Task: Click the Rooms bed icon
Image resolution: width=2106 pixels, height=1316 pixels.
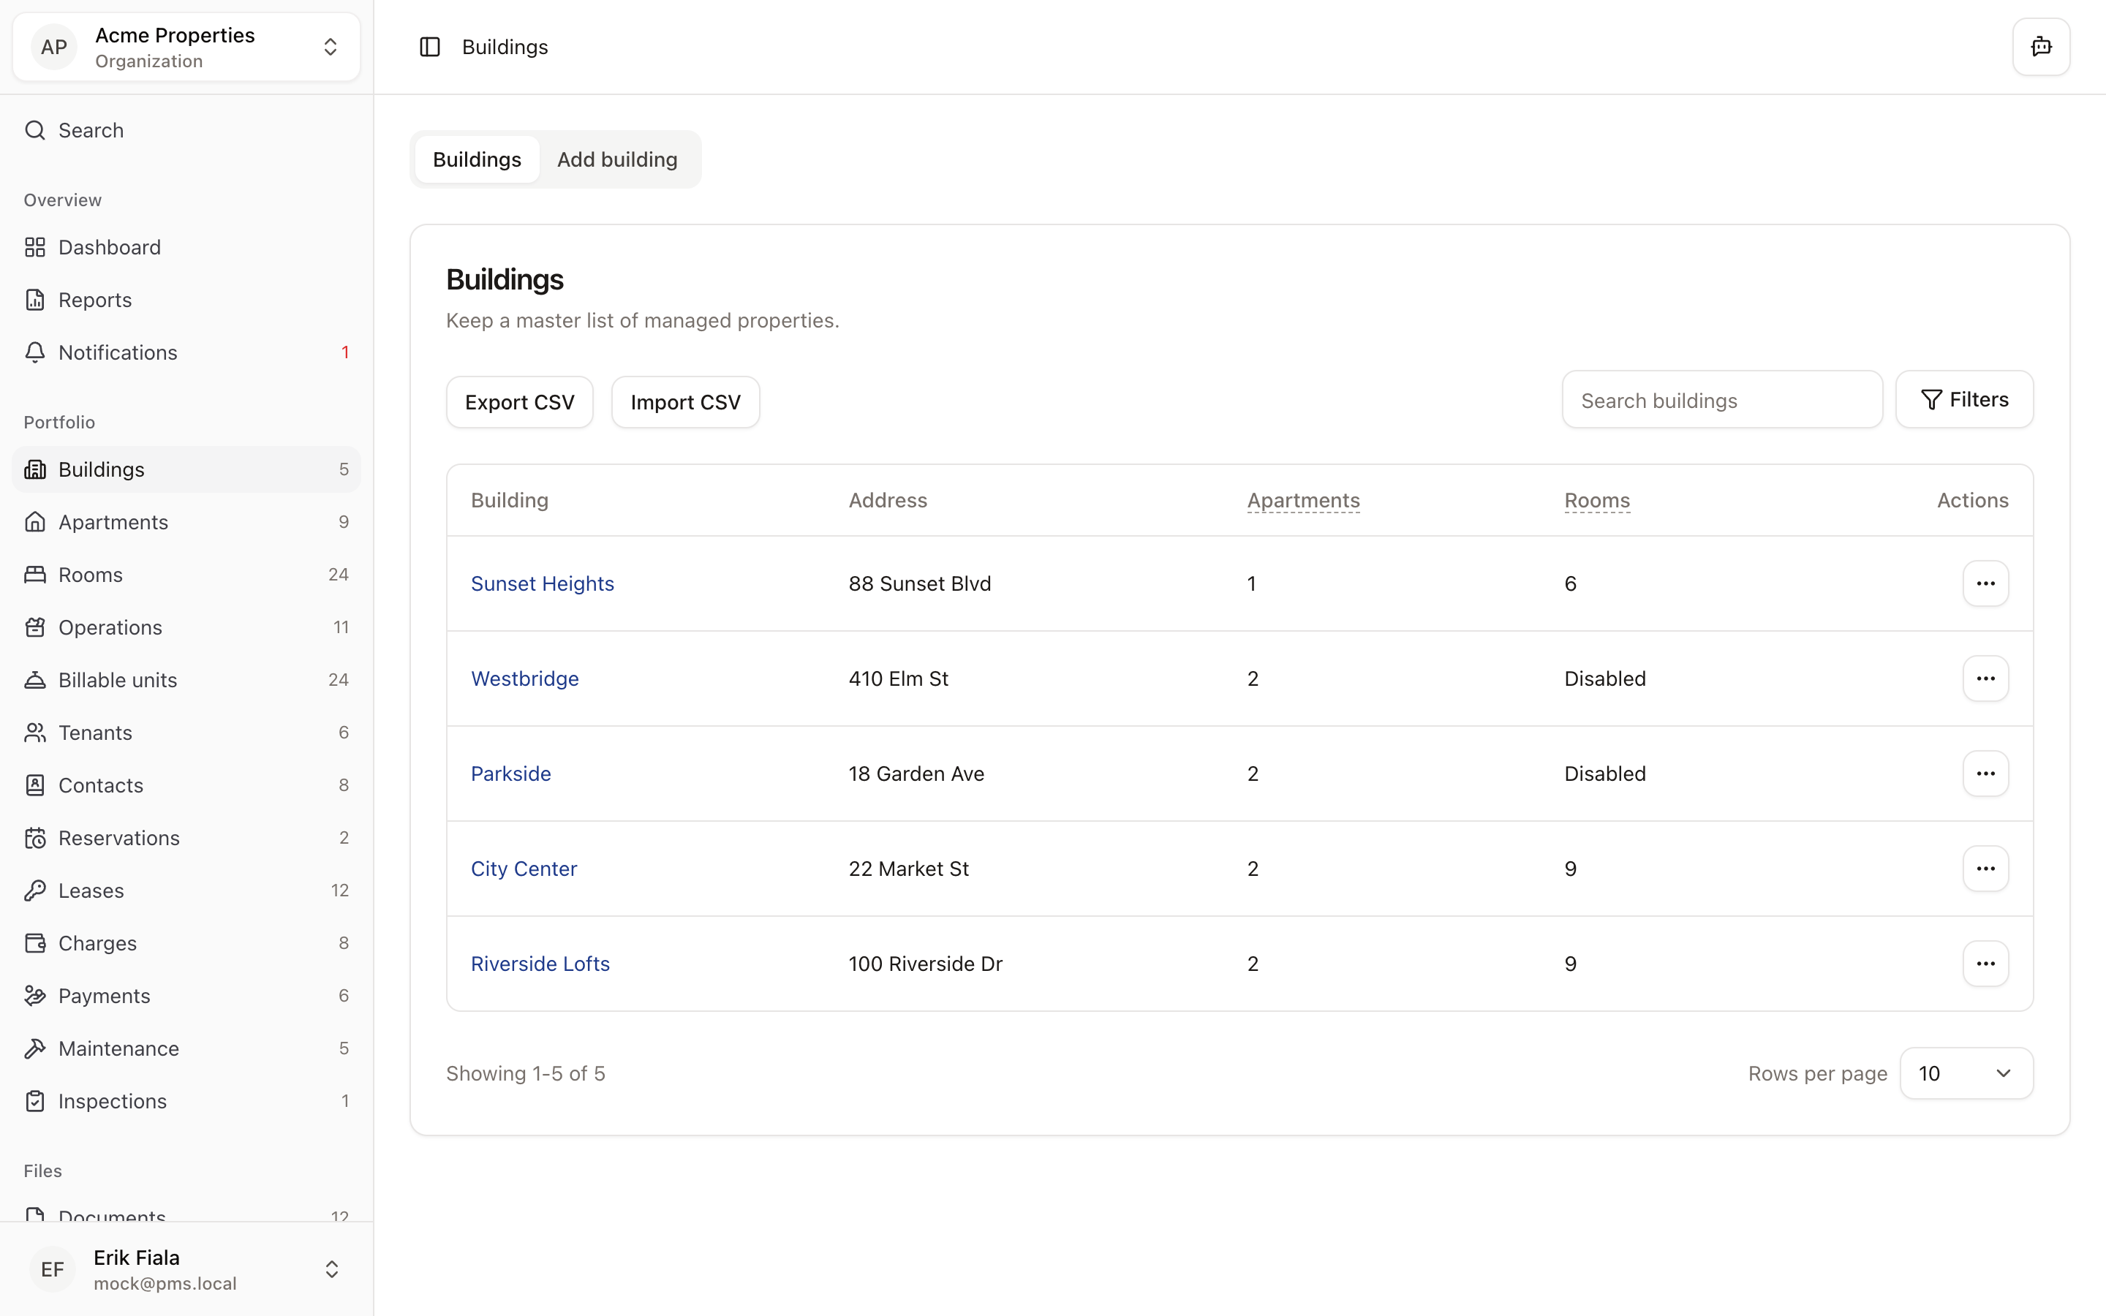Action: coord(35,575)
